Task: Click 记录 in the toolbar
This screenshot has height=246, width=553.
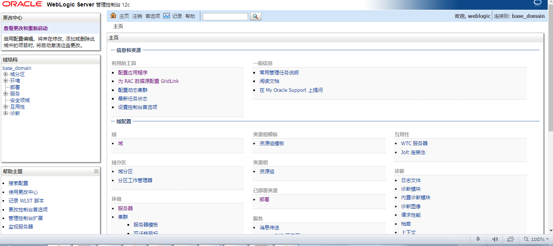Action: point(177,16)
